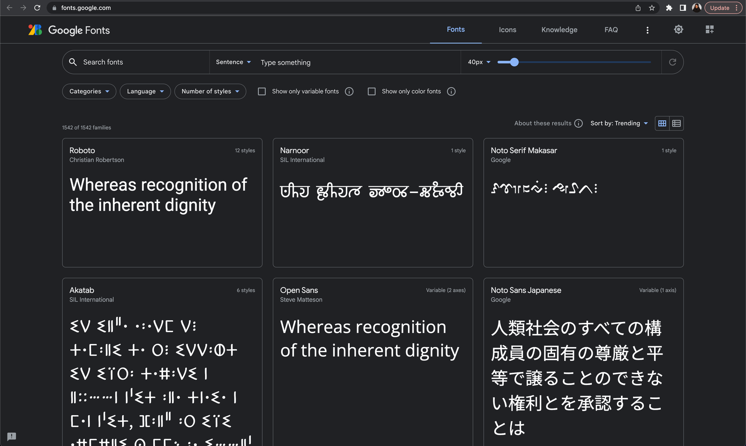Open browser extensions puzzle icon
The width and height of the screenshot is (746, 446).
pos(669,8)
